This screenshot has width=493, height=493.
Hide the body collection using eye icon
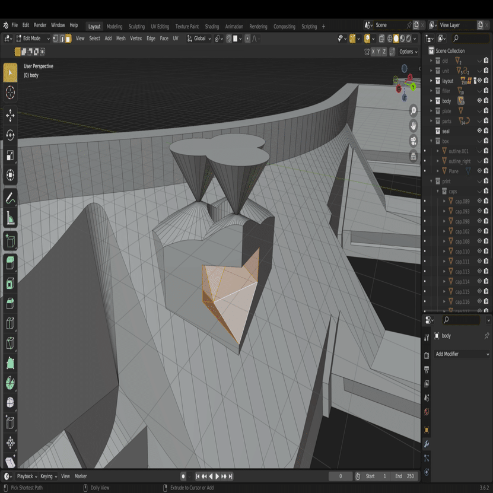[x=479, y=101]
